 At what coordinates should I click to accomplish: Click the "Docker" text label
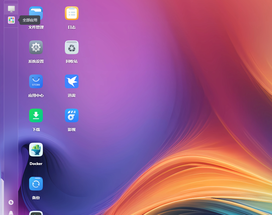point(36,164)
